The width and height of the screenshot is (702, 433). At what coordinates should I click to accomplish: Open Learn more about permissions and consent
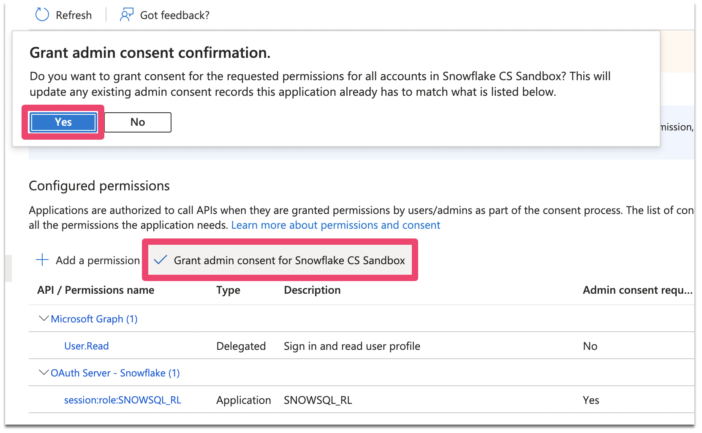336,225
